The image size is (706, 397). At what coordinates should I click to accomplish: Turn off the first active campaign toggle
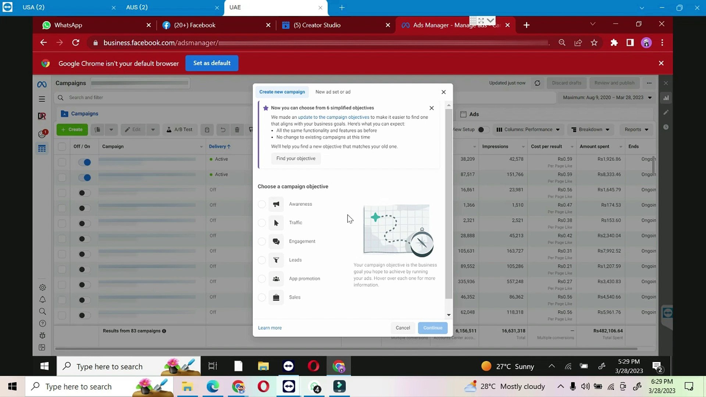click(x=85, y=162)
